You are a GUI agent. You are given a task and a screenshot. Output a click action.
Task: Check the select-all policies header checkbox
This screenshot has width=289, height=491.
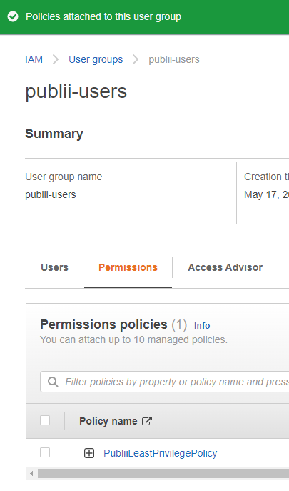pos(45,420)
